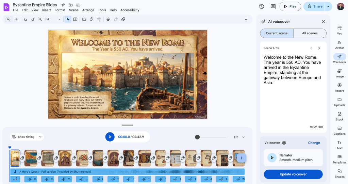348x184 pixels.
Task: Open the Avatar tool
Action: click(339, 44)
